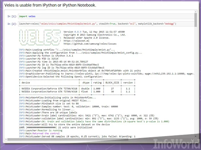
Task: Click 'Released under Apache 2.0 license' line
Action: pyautogui.click(x=87, y=38)
